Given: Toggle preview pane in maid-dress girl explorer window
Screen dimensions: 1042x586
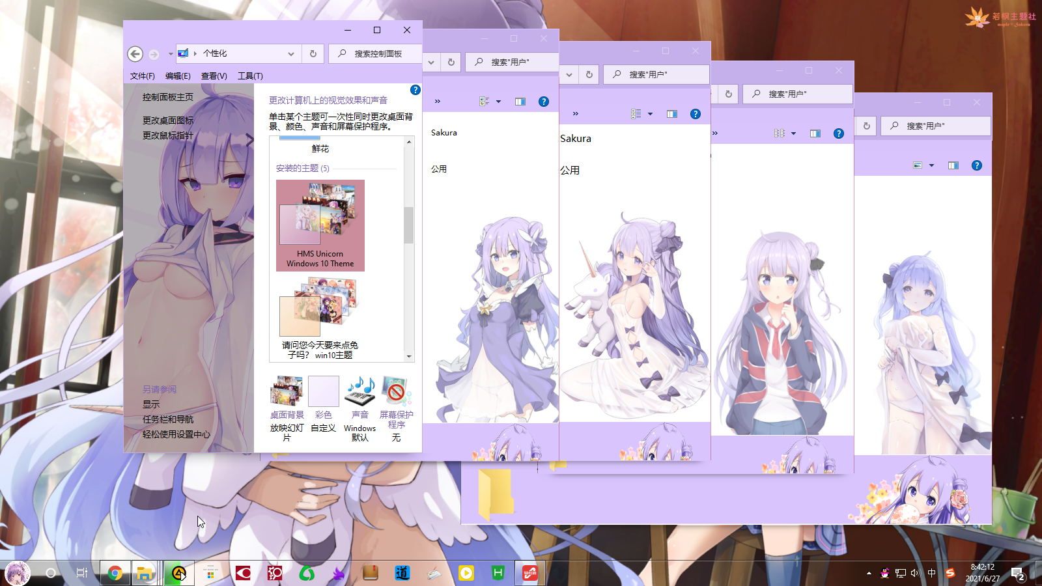Looking at the screenshot, I should pyautogui.click(x=520, y=102).
